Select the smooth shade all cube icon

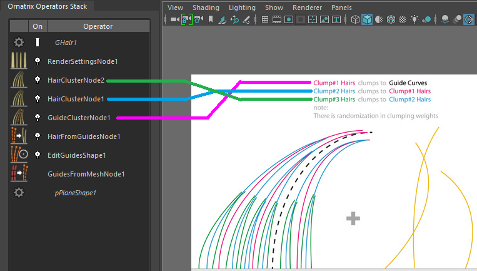(367, 19)
